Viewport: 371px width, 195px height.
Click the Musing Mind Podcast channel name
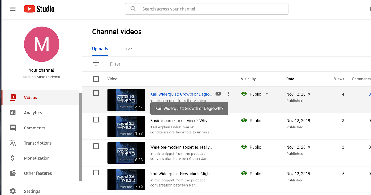pos(42,77)
